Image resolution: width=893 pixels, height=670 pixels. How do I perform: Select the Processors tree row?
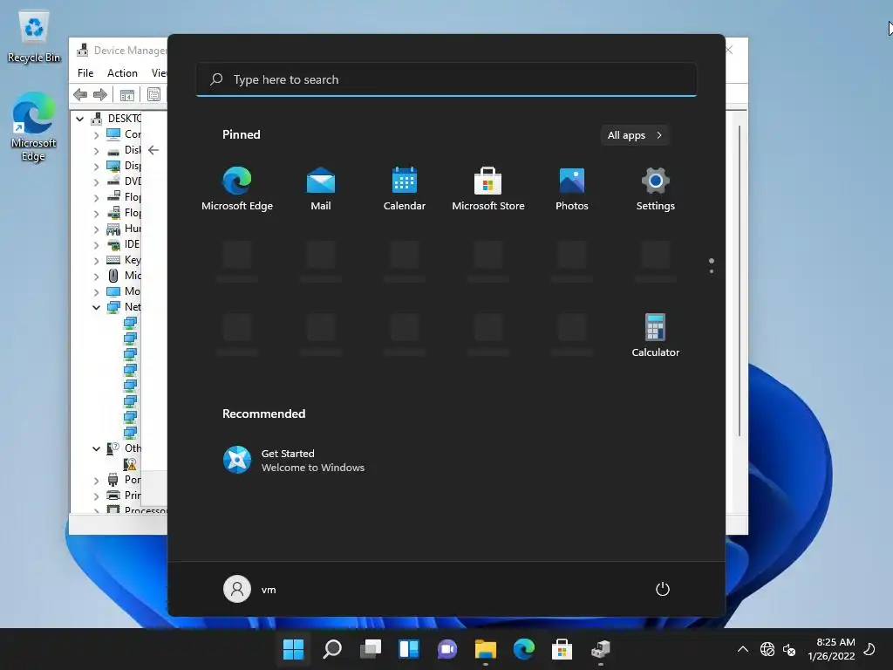coord(137,509)
